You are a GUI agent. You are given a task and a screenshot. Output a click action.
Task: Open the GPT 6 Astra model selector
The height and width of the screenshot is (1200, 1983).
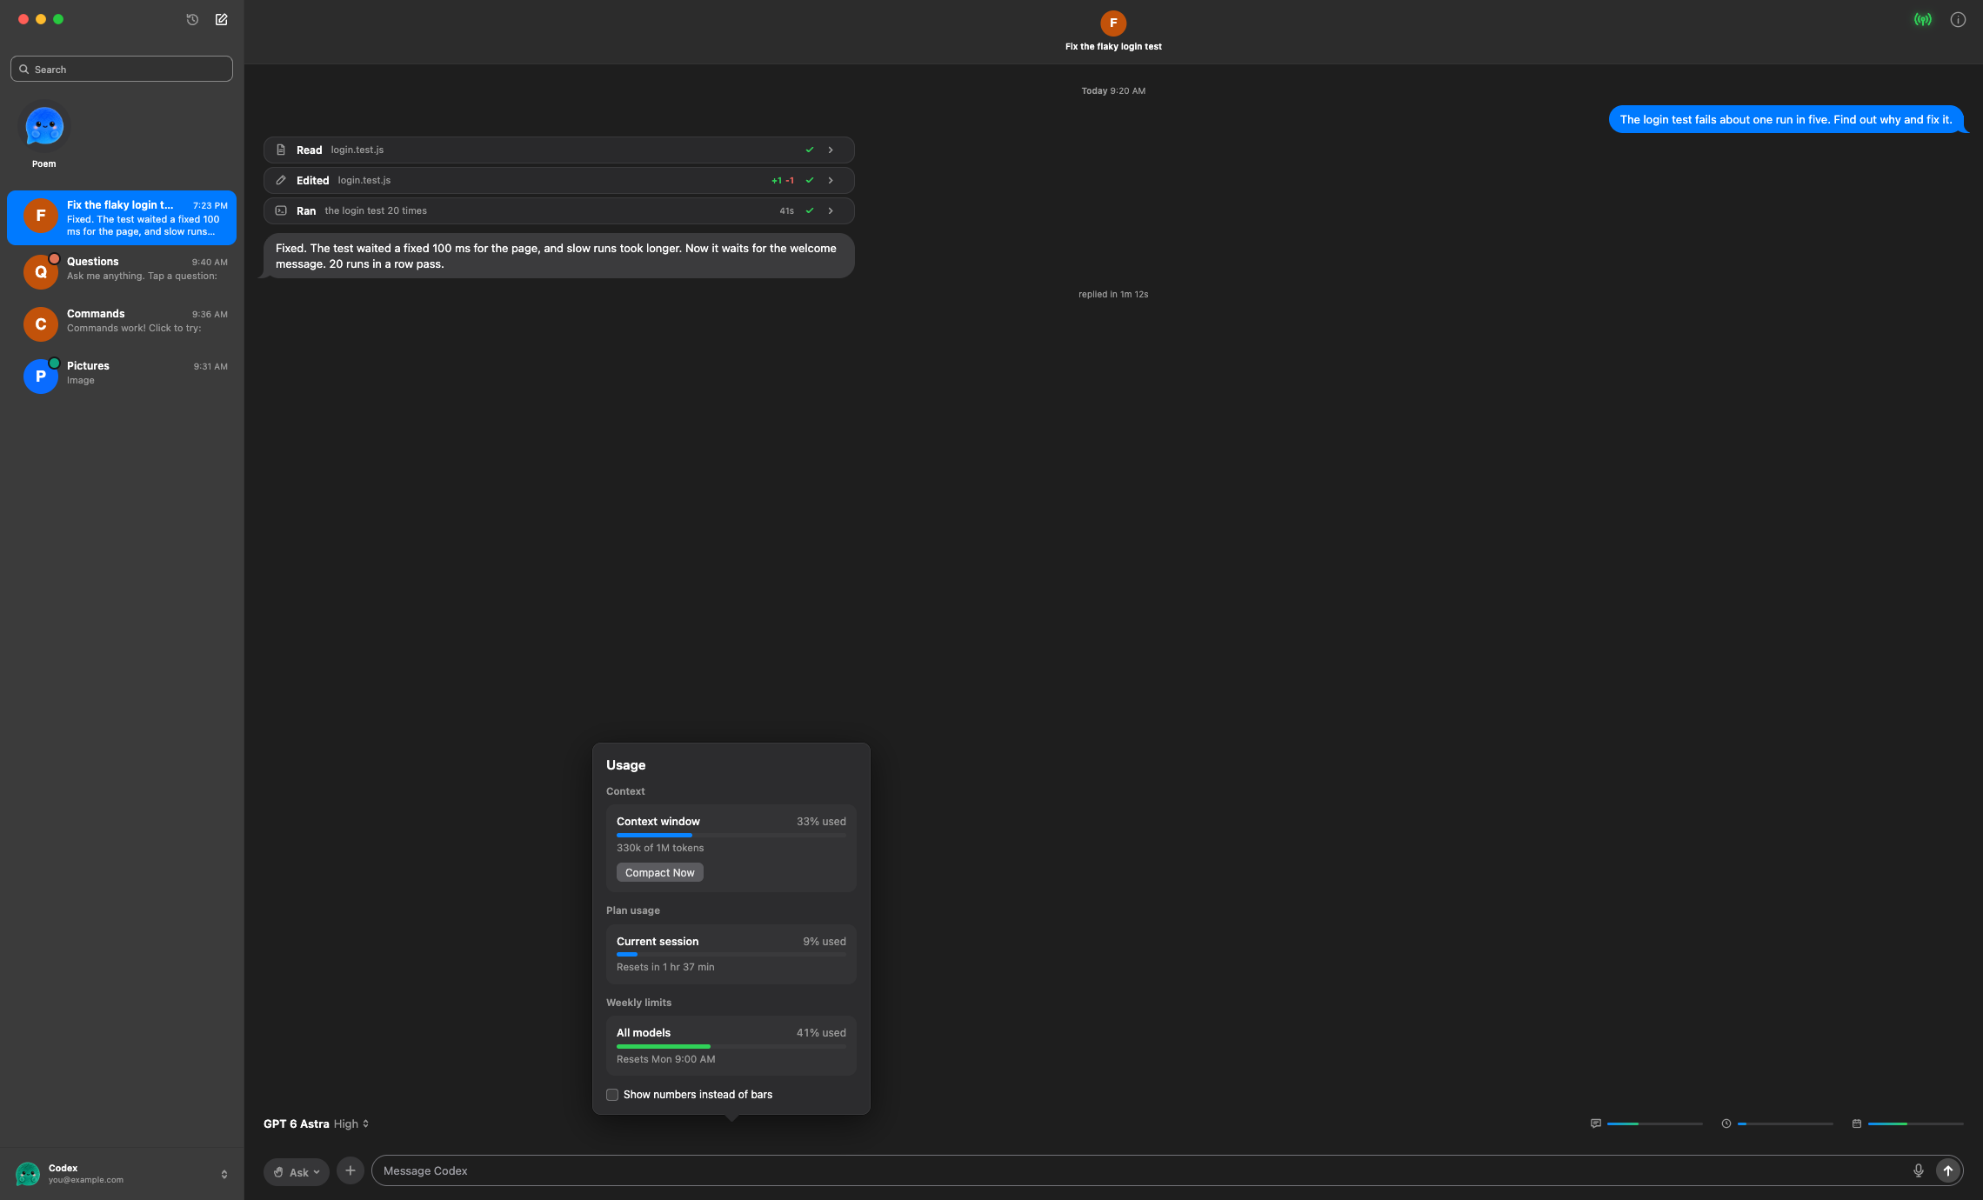tap(317, 1123)
